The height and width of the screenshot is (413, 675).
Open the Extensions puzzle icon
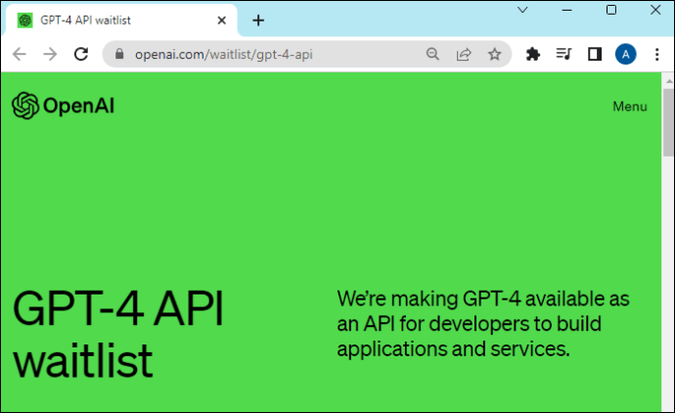[533, 54]
